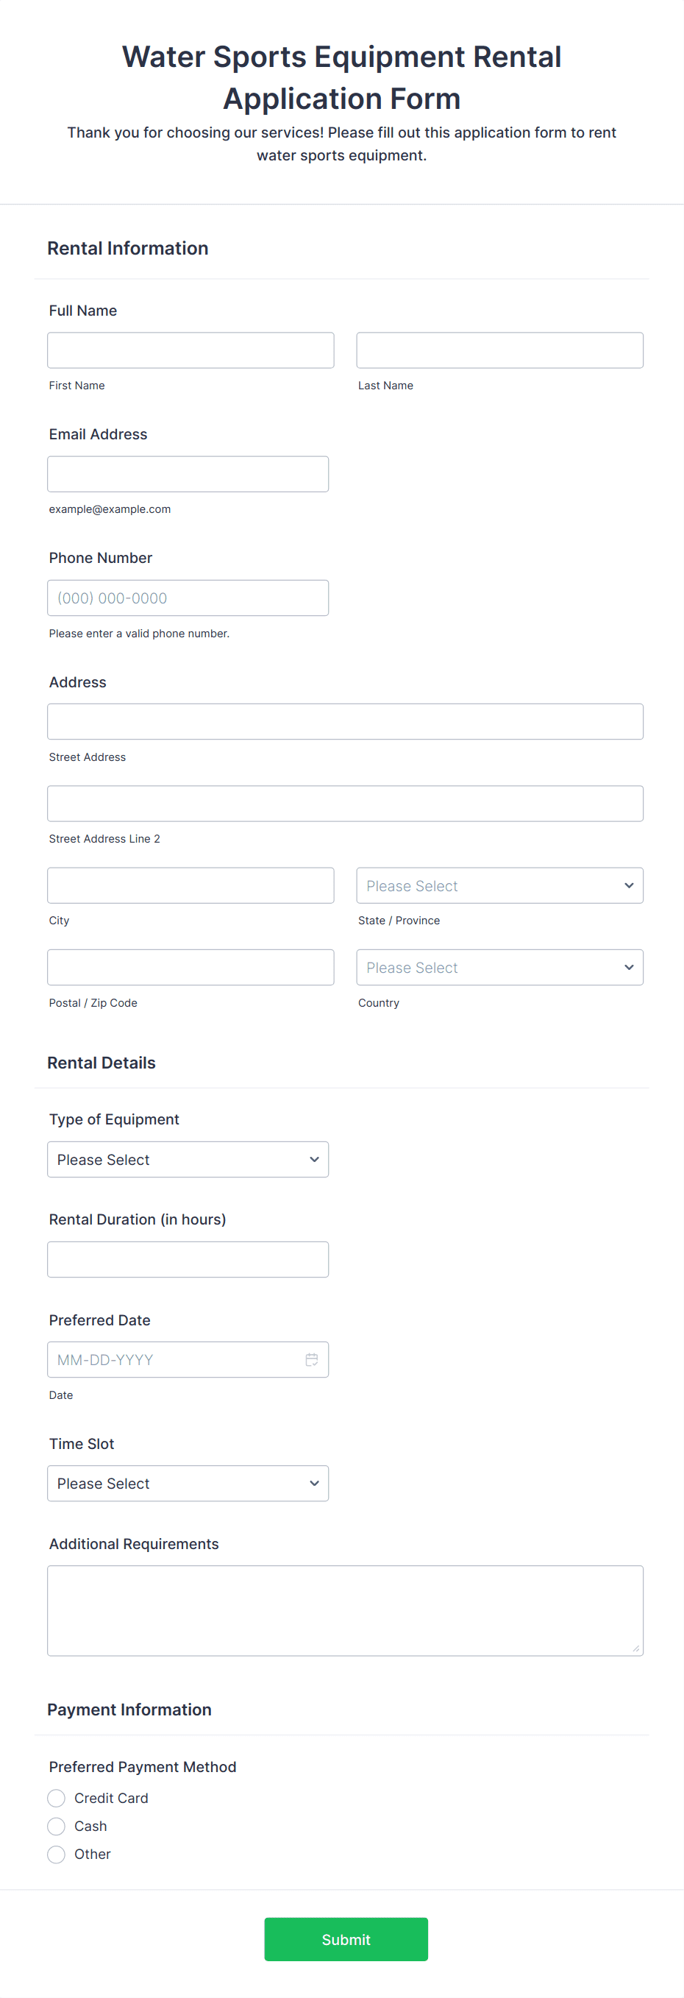Click the Preferred Date input field

click(x=171, y=1359)
